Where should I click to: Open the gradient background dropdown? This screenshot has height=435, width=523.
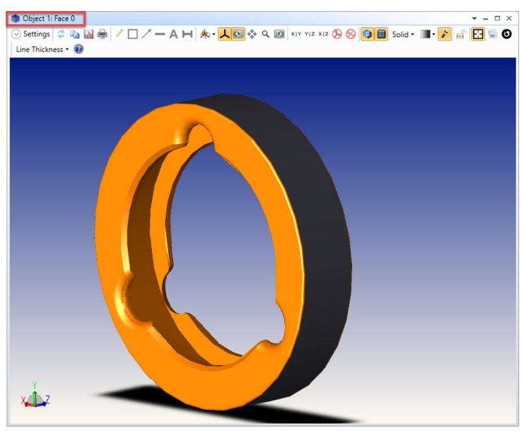coord(427,34)
